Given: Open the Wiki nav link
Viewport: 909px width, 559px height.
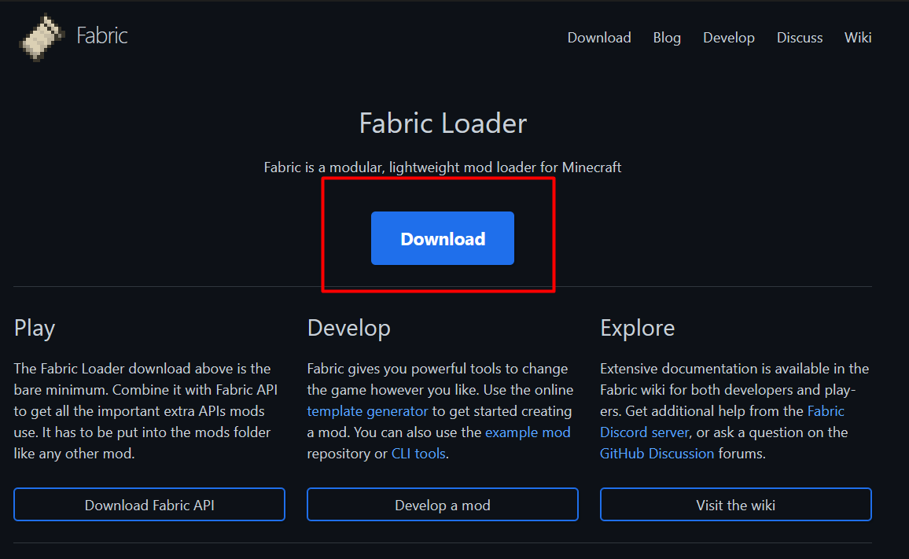Looking at the screenshot, I should click(857, 38).
